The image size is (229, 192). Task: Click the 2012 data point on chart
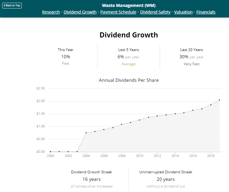(157, 116)
